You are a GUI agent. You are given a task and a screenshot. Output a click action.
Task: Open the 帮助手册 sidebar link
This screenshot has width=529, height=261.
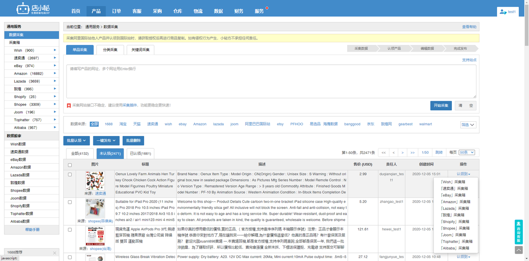(32, 230)
